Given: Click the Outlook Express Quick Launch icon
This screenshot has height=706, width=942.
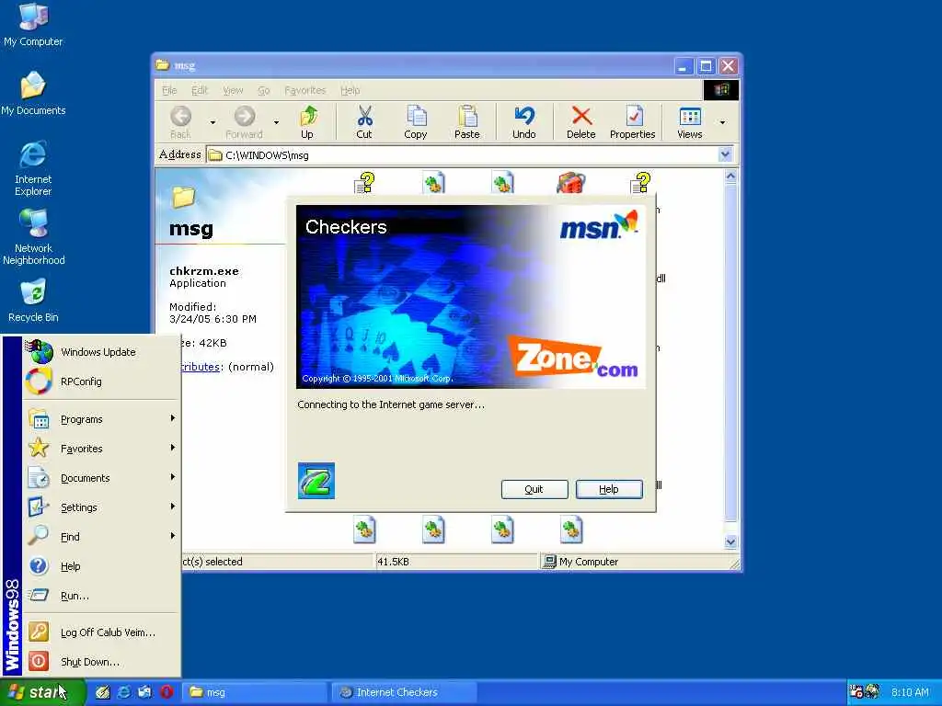Looking at the screenshot, I should [x=144, y=692].
